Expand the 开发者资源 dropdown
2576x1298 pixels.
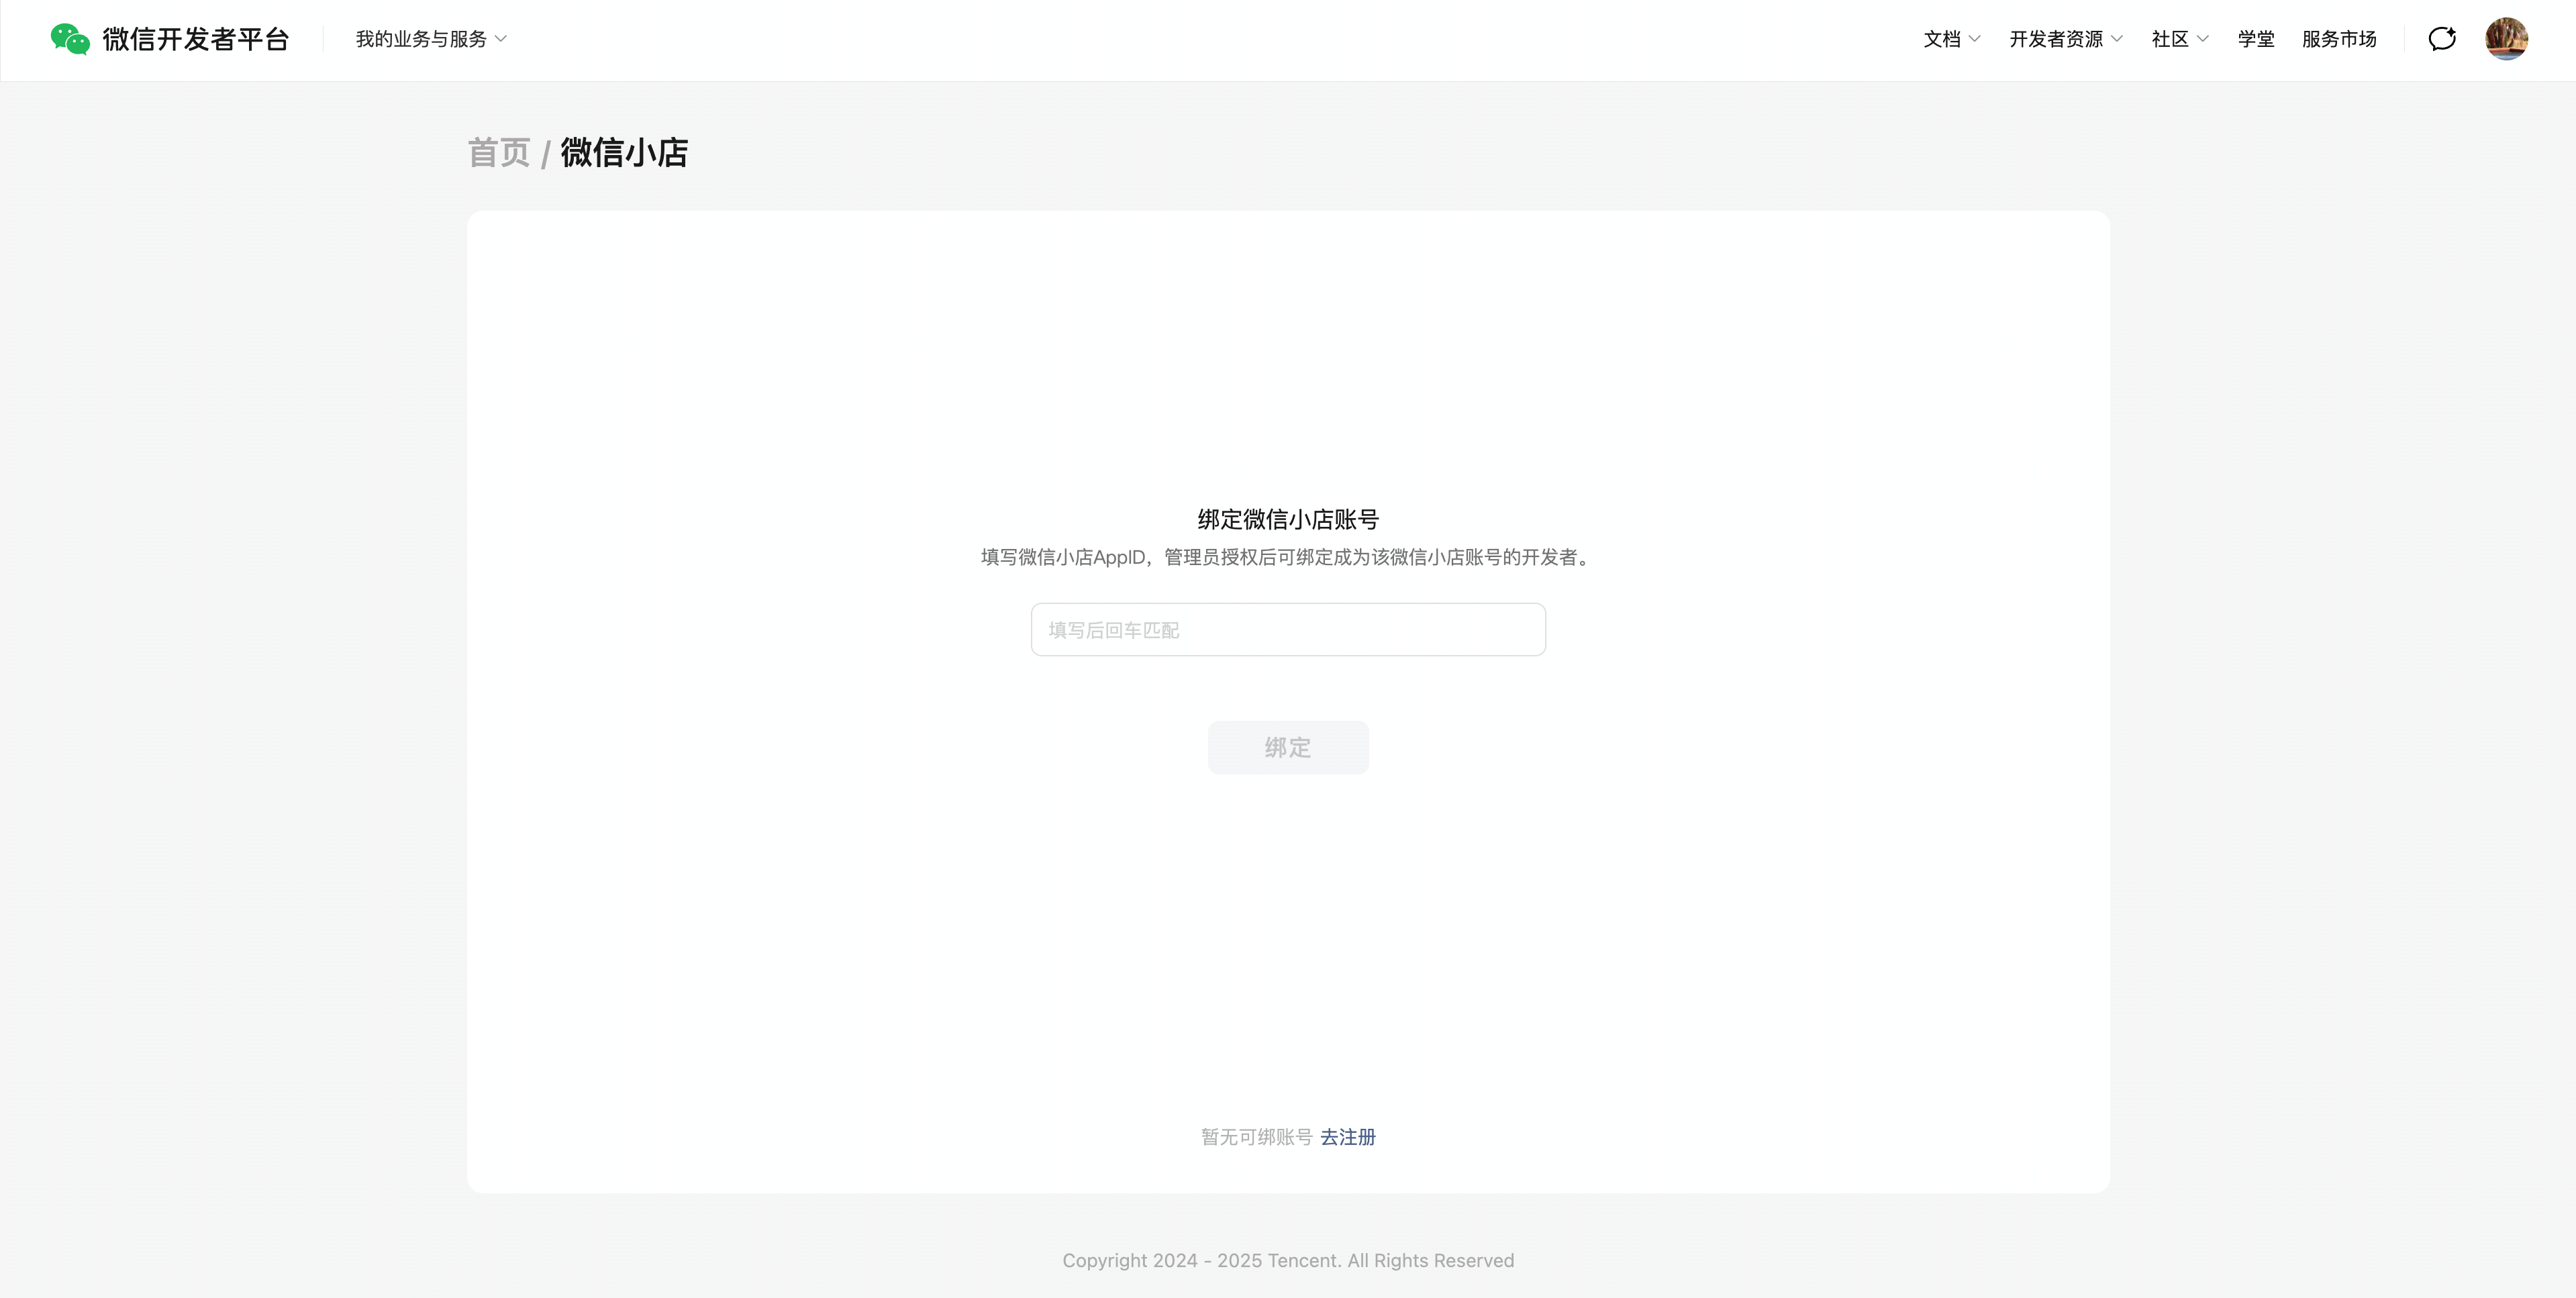[x=2055, y=39]
